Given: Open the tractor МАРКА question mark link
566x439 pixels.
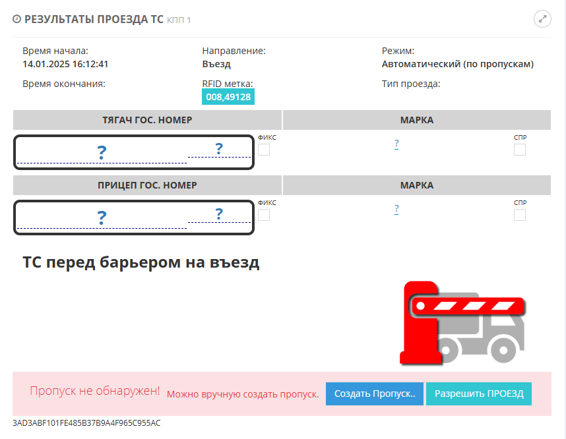Looking at the screenshot, I should point(396,144).
